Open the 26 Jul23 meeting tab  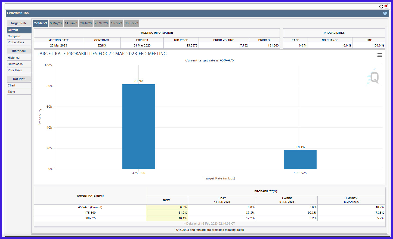click(86, 23)
